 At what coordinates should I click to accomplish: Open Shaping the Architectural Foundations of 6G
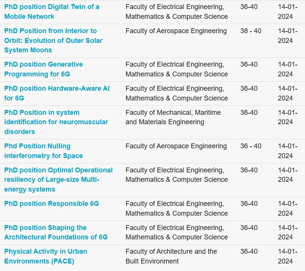coord(56,232)
